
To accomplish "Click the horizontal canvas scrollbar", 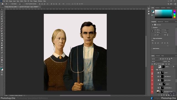I will point(85,96).
